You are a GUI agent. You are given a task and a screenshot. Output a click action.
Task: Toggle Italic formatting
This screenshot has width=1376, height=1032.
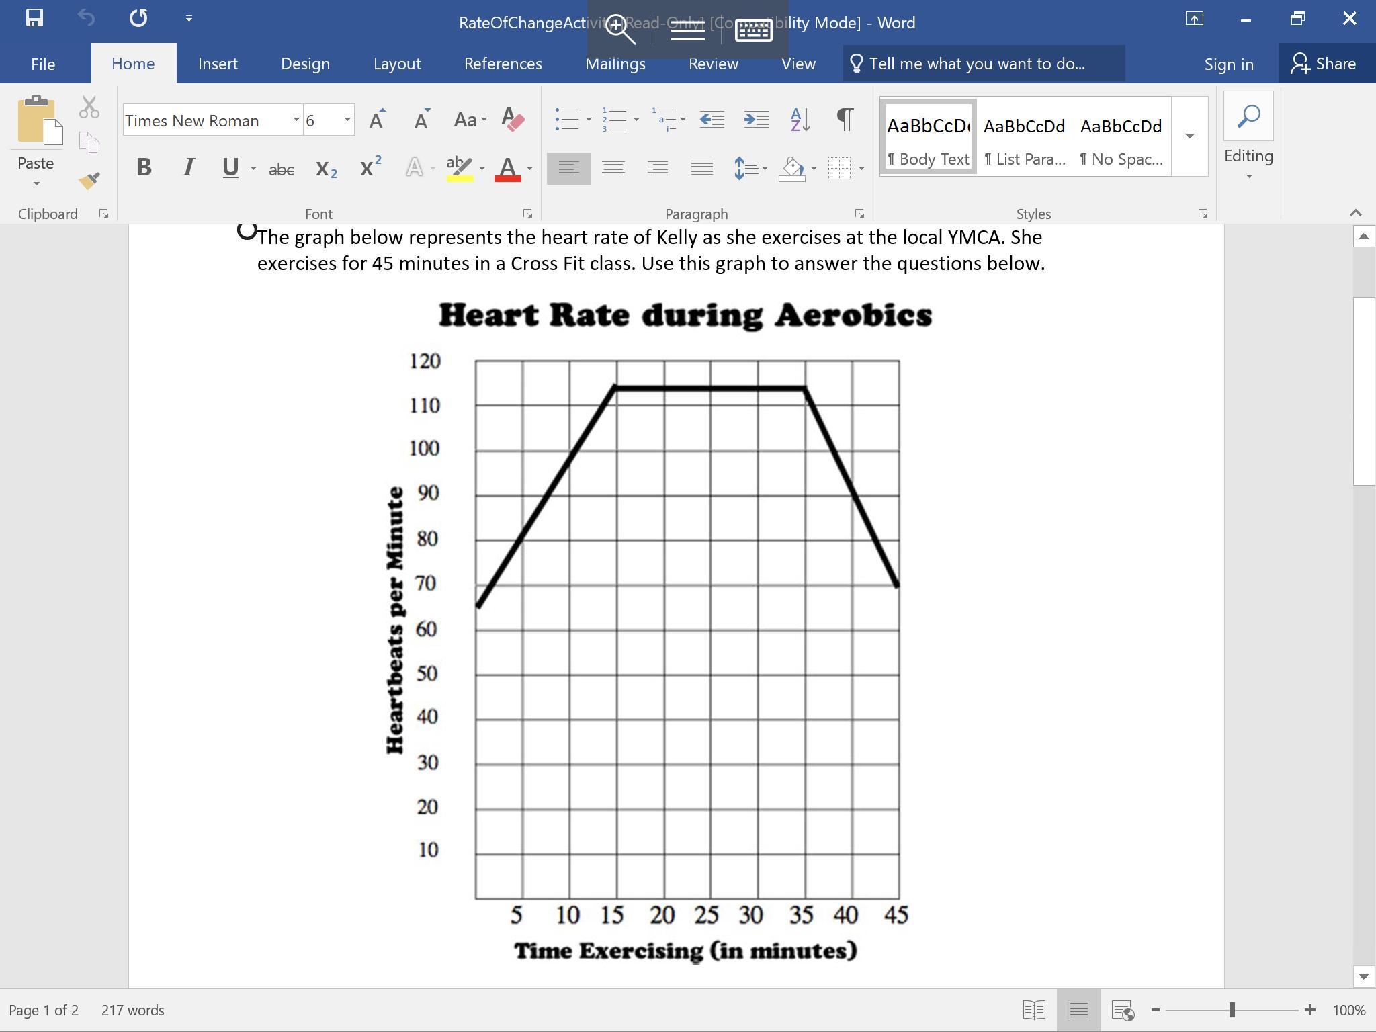click(x=189, y=167)
